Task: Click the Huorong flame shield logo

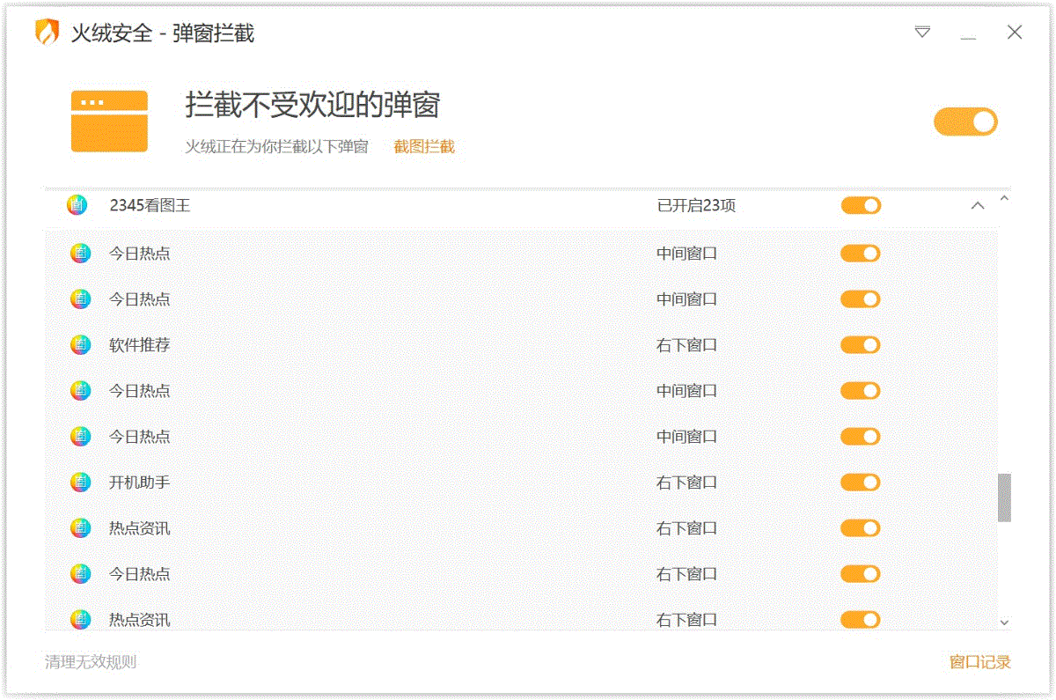Action: (47, 33)
